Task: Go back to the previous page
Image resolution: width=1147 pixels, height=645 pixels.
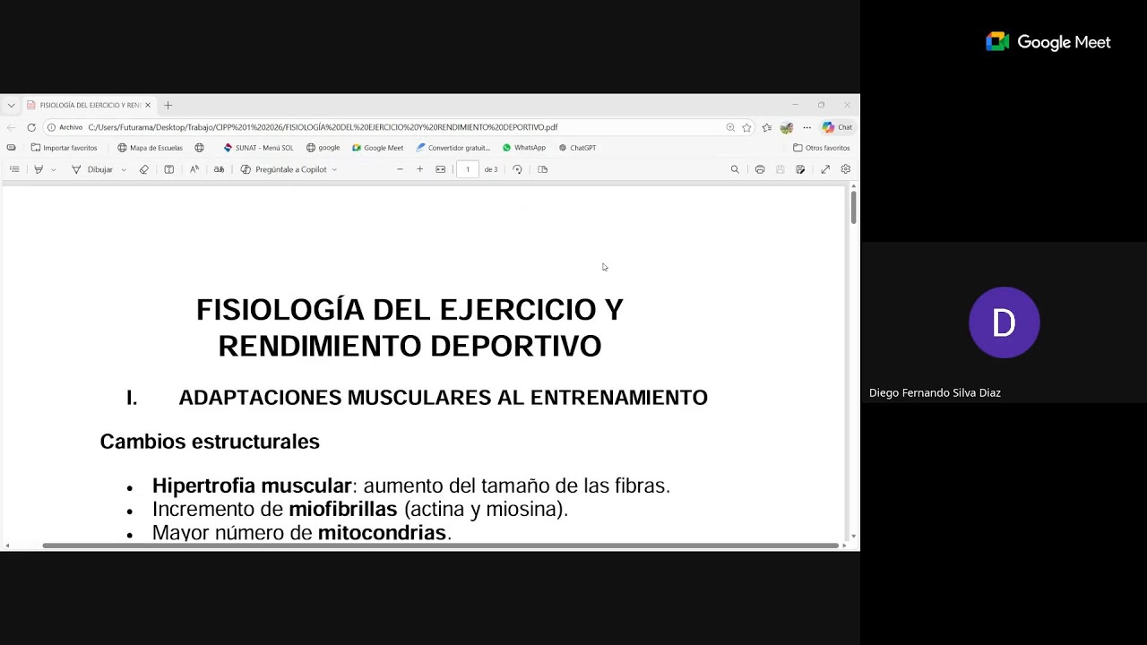Action: (12, 127)
